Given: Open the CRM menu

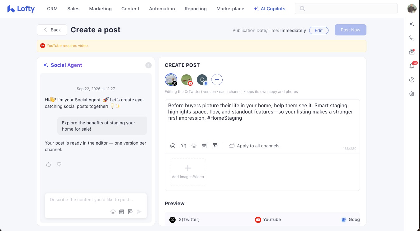Looking at the screenshot, I should point(52,9).
